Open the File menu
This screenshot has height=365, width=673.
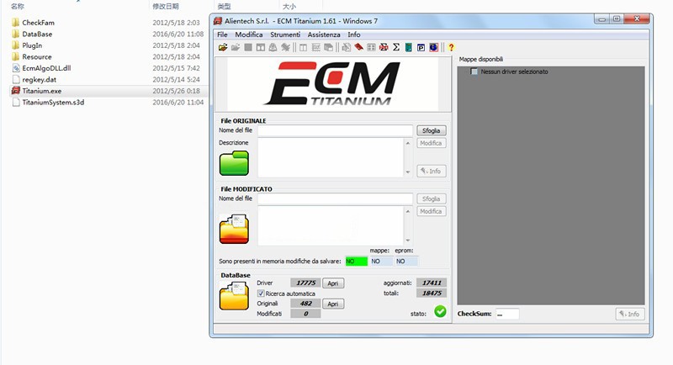(223, 34)
